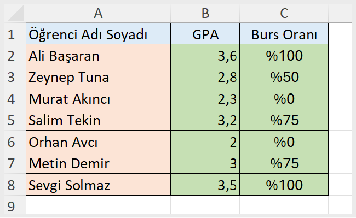Image resolution: width=356 pixels, height=218 pixels.
Task: Select column C header
Action: (x=284, y=13)
